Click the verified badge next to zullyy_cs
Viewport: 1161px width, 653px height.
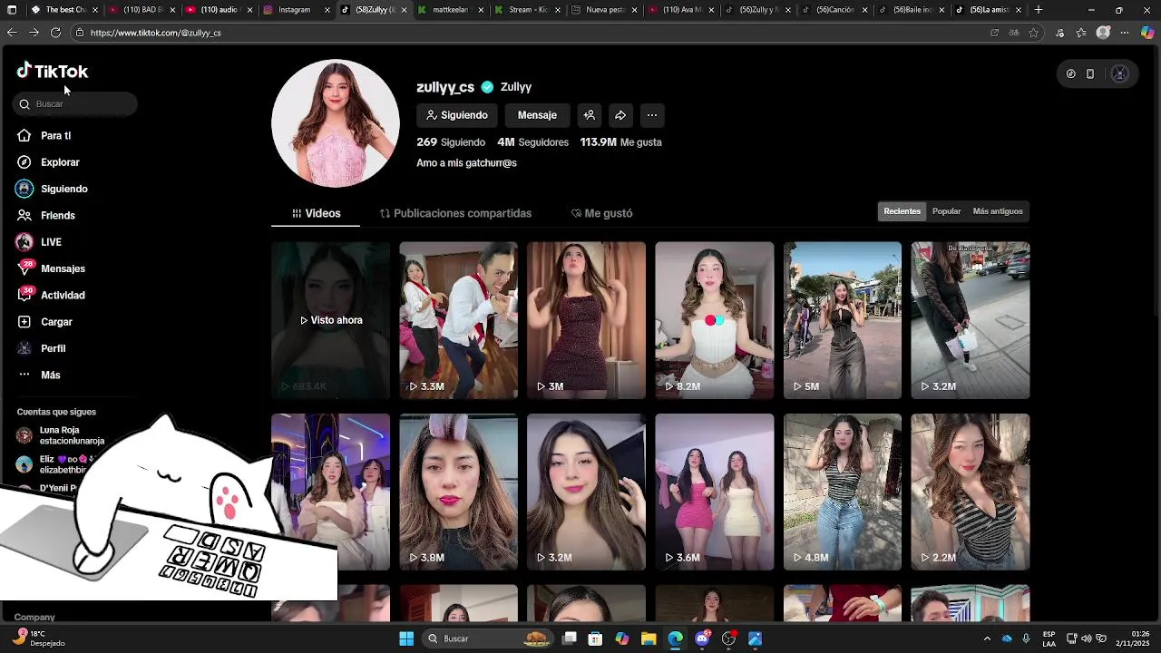pos(487,87)
